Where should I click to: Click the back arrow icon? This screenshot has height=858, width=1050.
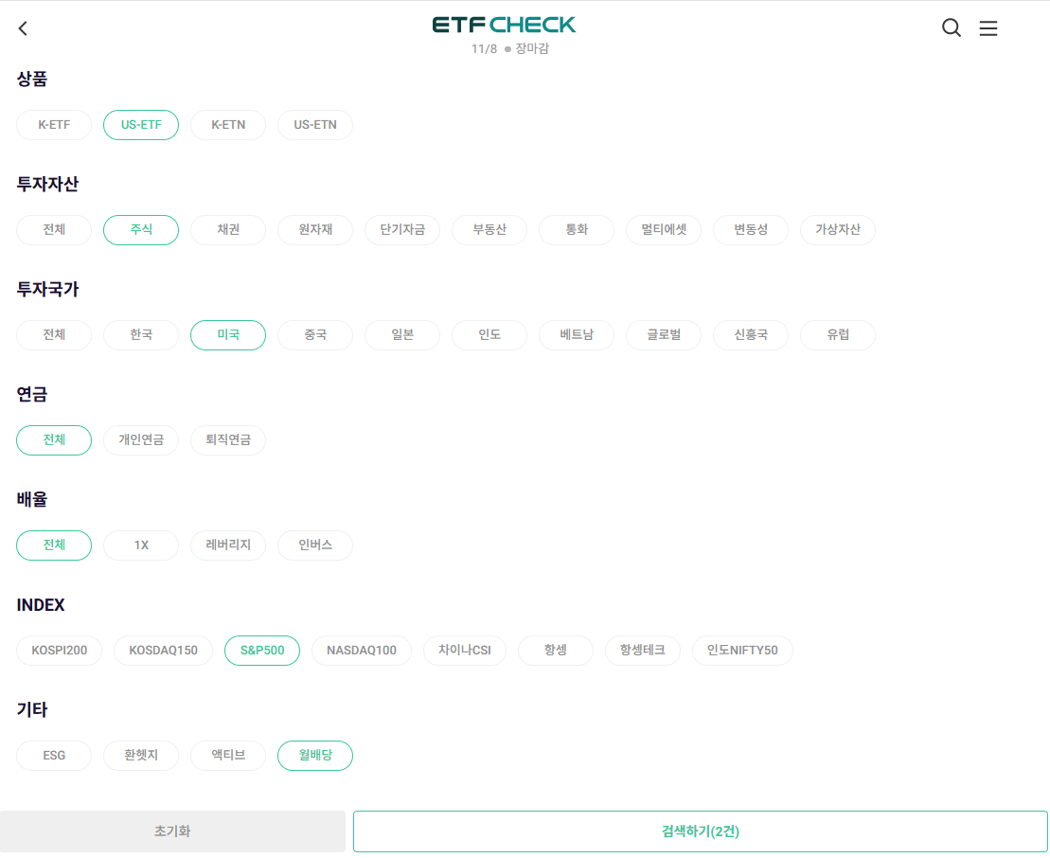(23, 28)
